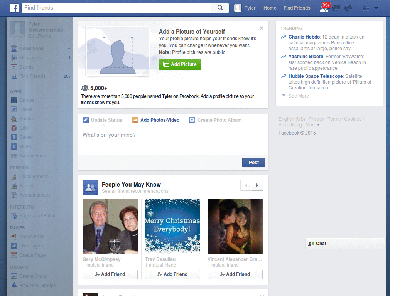395x296 pixels.
Task: Open Find Friends in the top bar
Action: click(297, 8)
